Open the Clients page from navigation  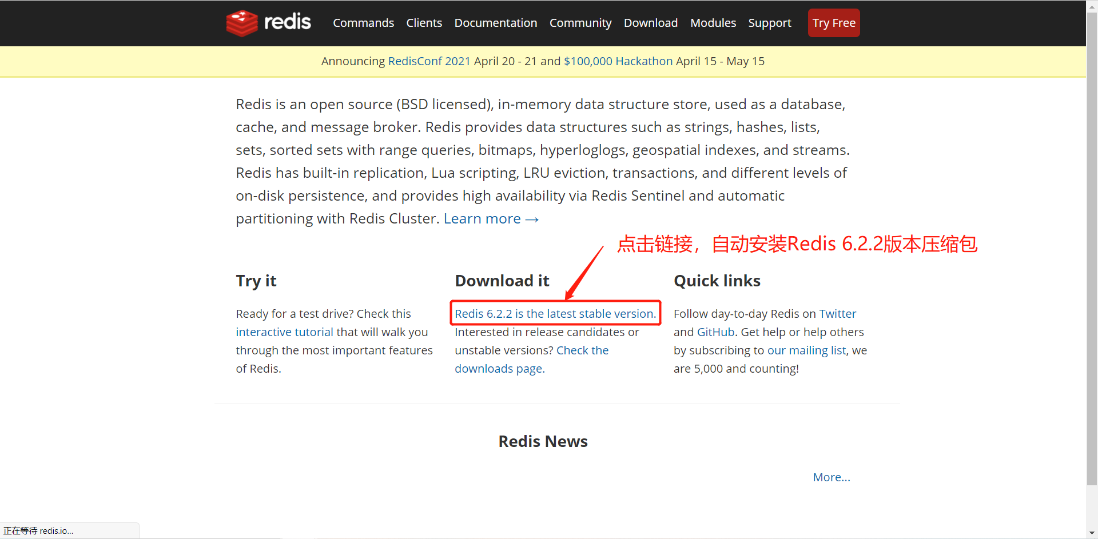click(x=424, y=23)
